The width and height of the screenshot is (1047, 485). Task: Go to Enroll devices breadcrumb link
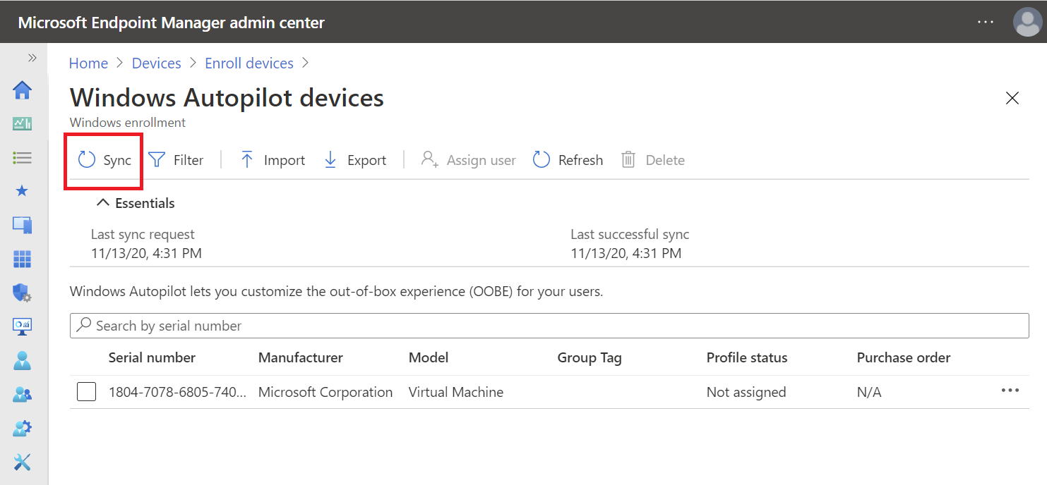click(x=249, y=63)
